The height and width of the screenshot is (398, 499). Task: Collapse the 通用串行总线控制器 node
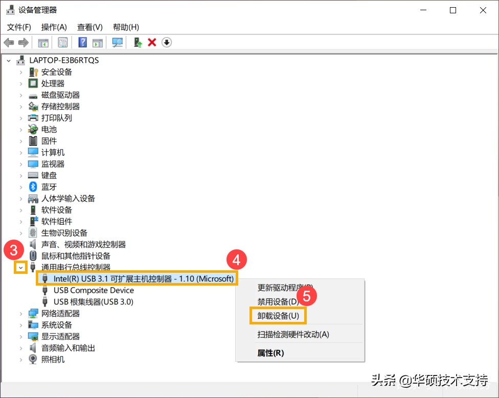coord(20,267)
